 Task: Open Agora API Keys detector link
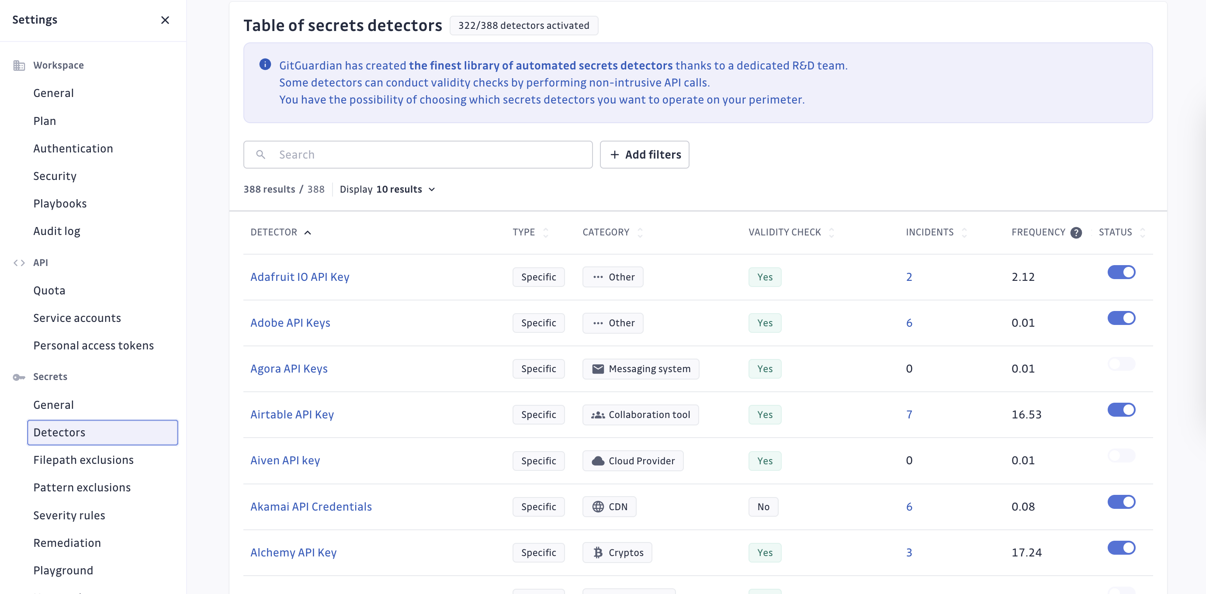click(289, 369)
